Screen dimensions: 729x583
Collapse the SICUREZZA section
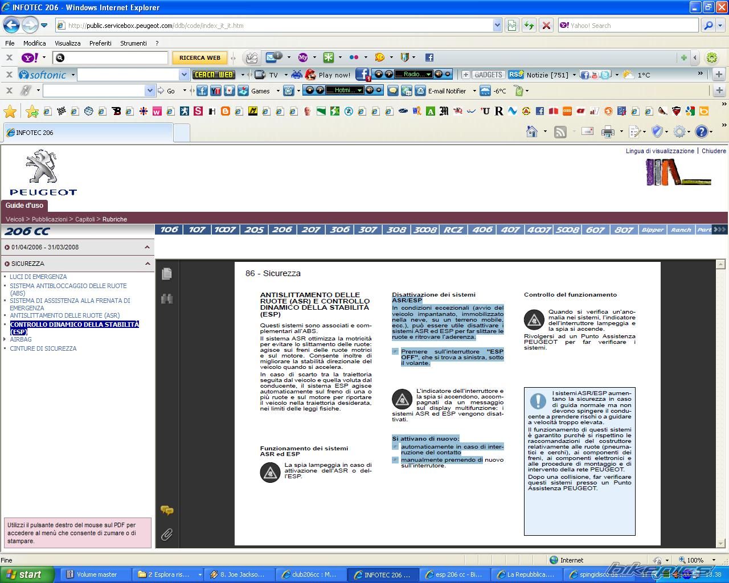[148, 264]
